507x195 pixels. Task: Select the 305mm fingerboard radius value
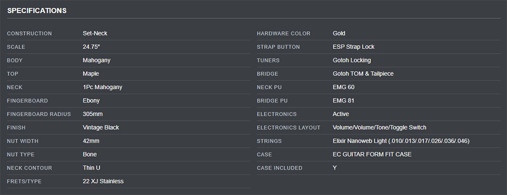93,114
